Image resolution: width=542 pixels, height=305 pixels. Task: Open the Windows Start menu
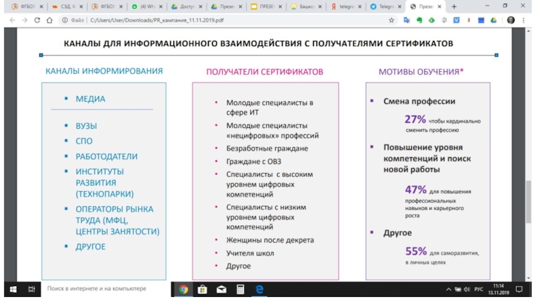pyautogui.click(x=13, y=289)
